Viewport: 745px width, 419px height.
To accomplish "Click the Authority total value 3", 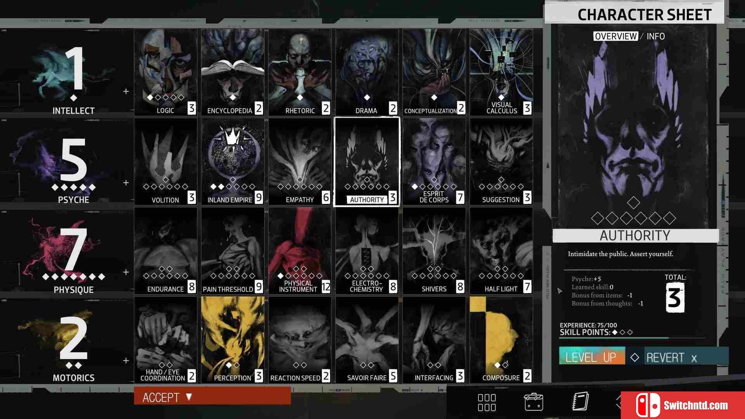I will tap(675, 298).
